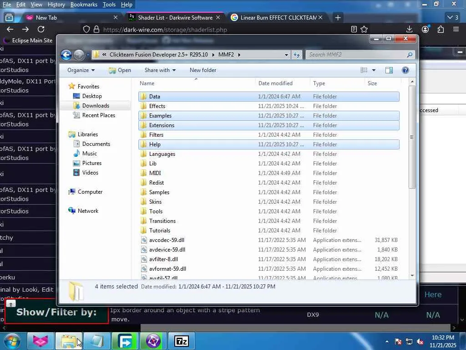Screen dimensions: 466x350
Task: Open Firefox Bookmarks menu
Action: click(84, 5)
